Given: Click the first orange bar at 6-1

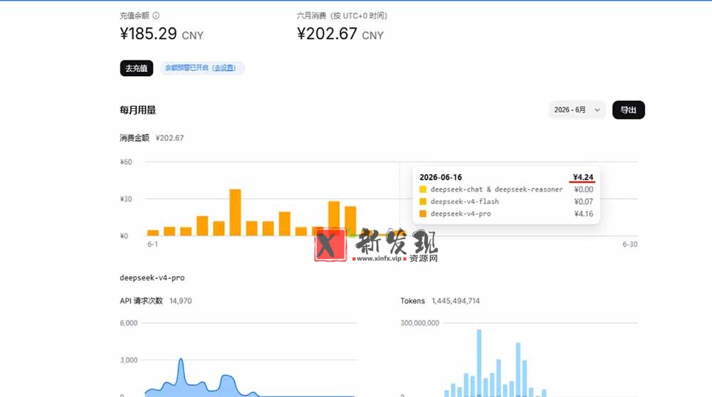Looking at the screenshot, I should pyautogui.click(x=153, y=233).
